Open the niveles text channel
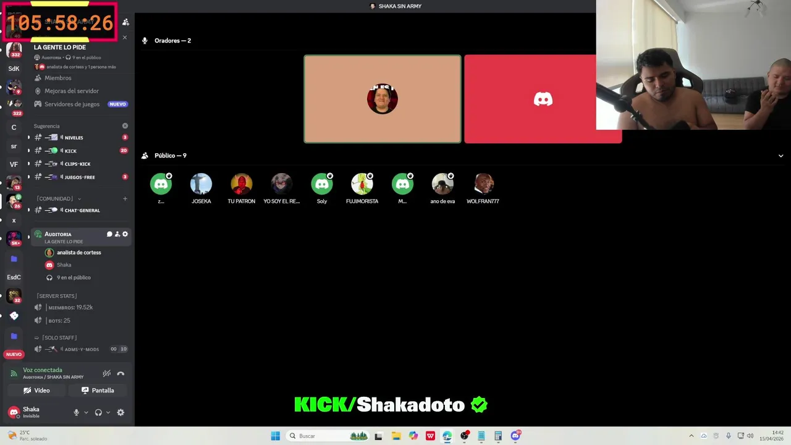The height and width of the screenshot is (445, 791). (82, 137)
